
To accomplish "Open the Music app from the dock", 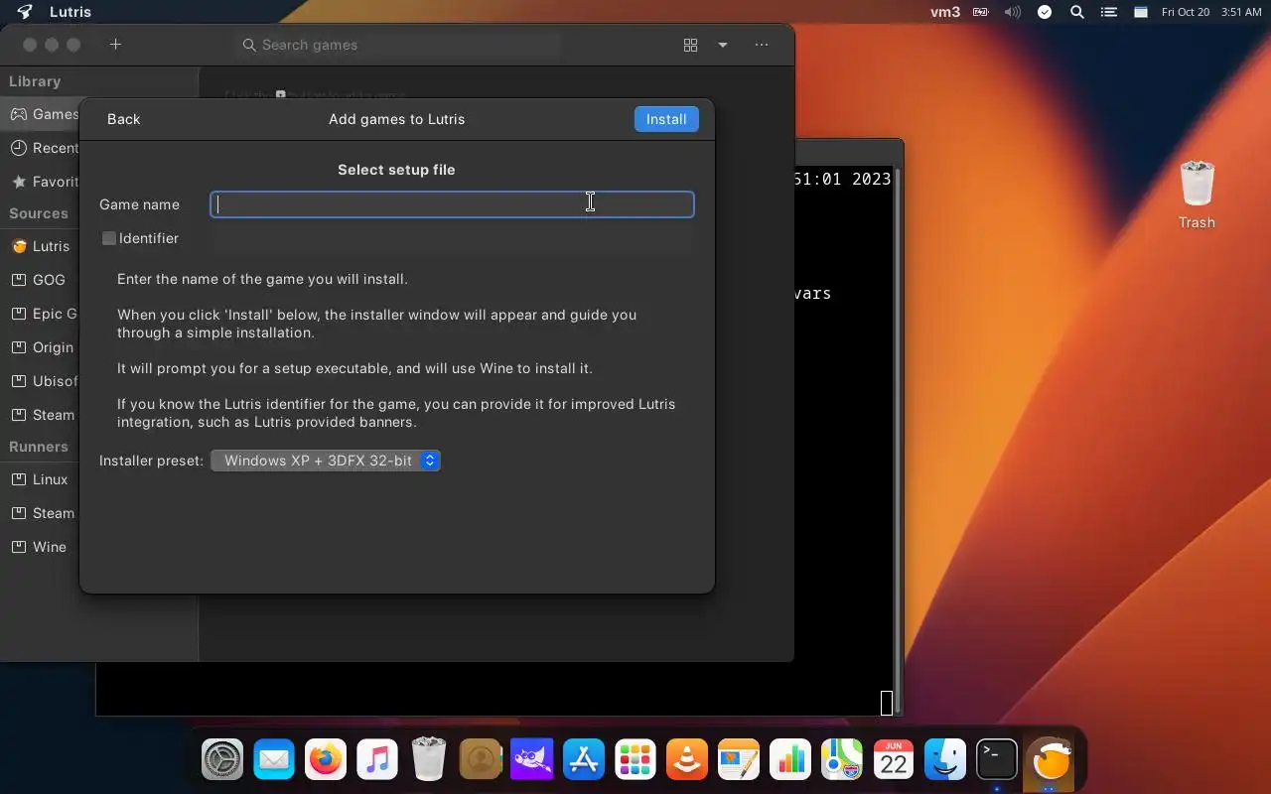I will coord(377,761).
